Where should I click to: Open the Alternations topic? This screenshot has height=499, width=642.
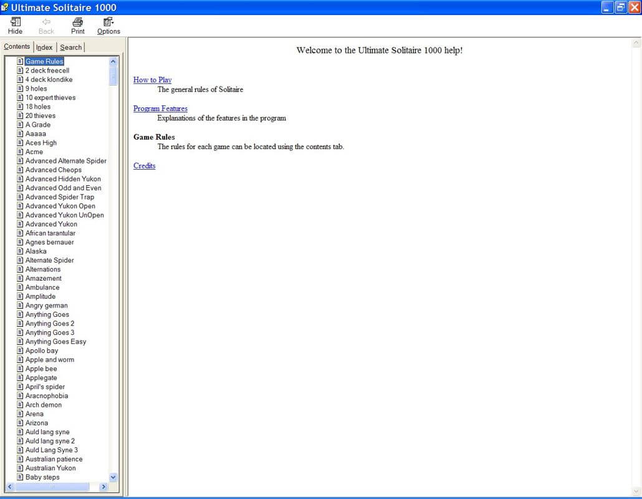[43, 269]
